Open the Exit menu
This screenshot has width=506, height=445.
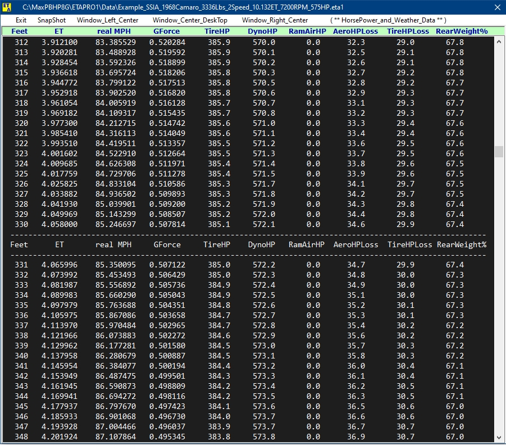[x=21, y=20]
